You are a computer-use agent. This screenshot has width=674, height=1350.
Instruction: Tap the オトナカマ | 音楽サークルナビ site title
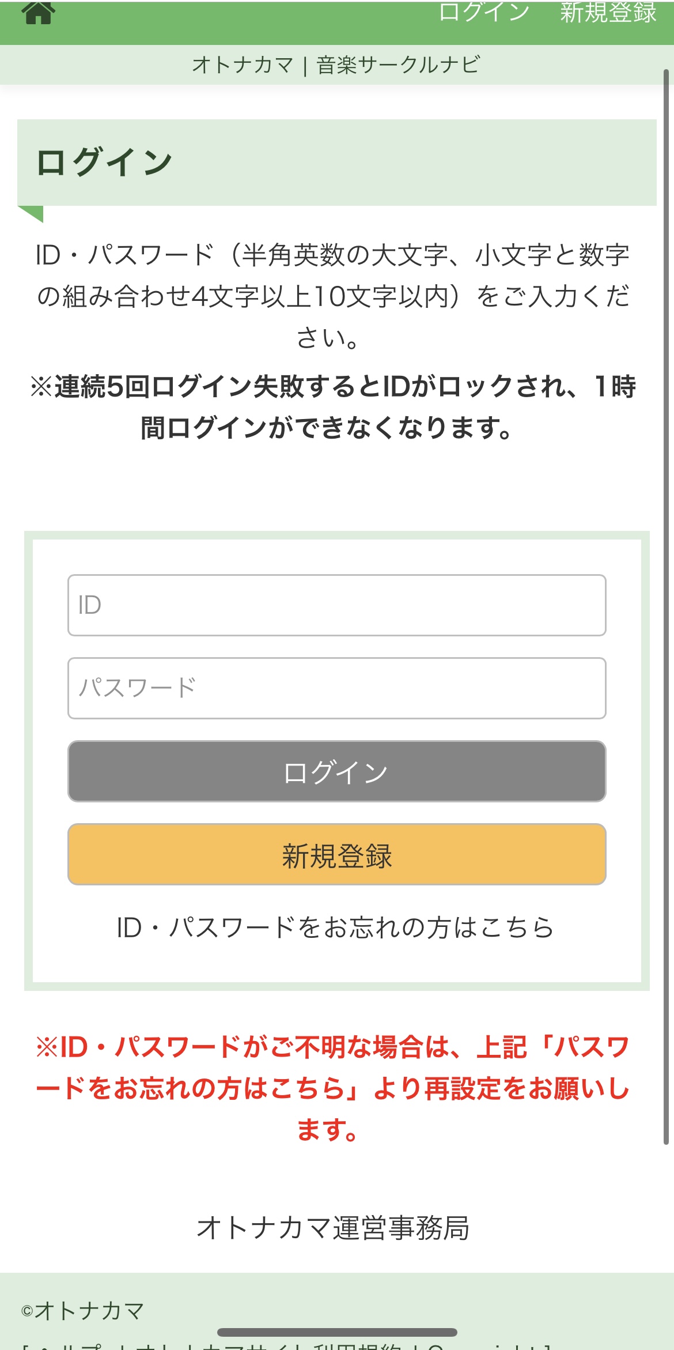[x=336, y=65]
